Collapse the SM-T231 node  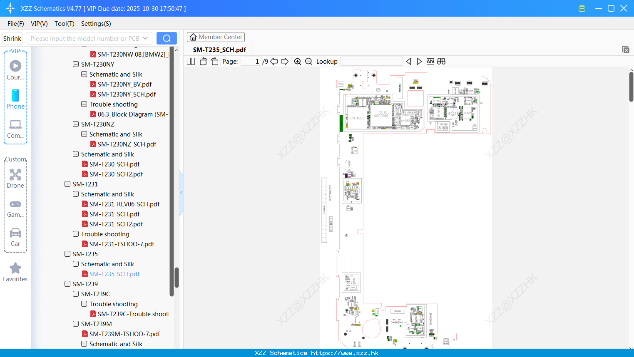pyautogui.click(x=67, y=184)
